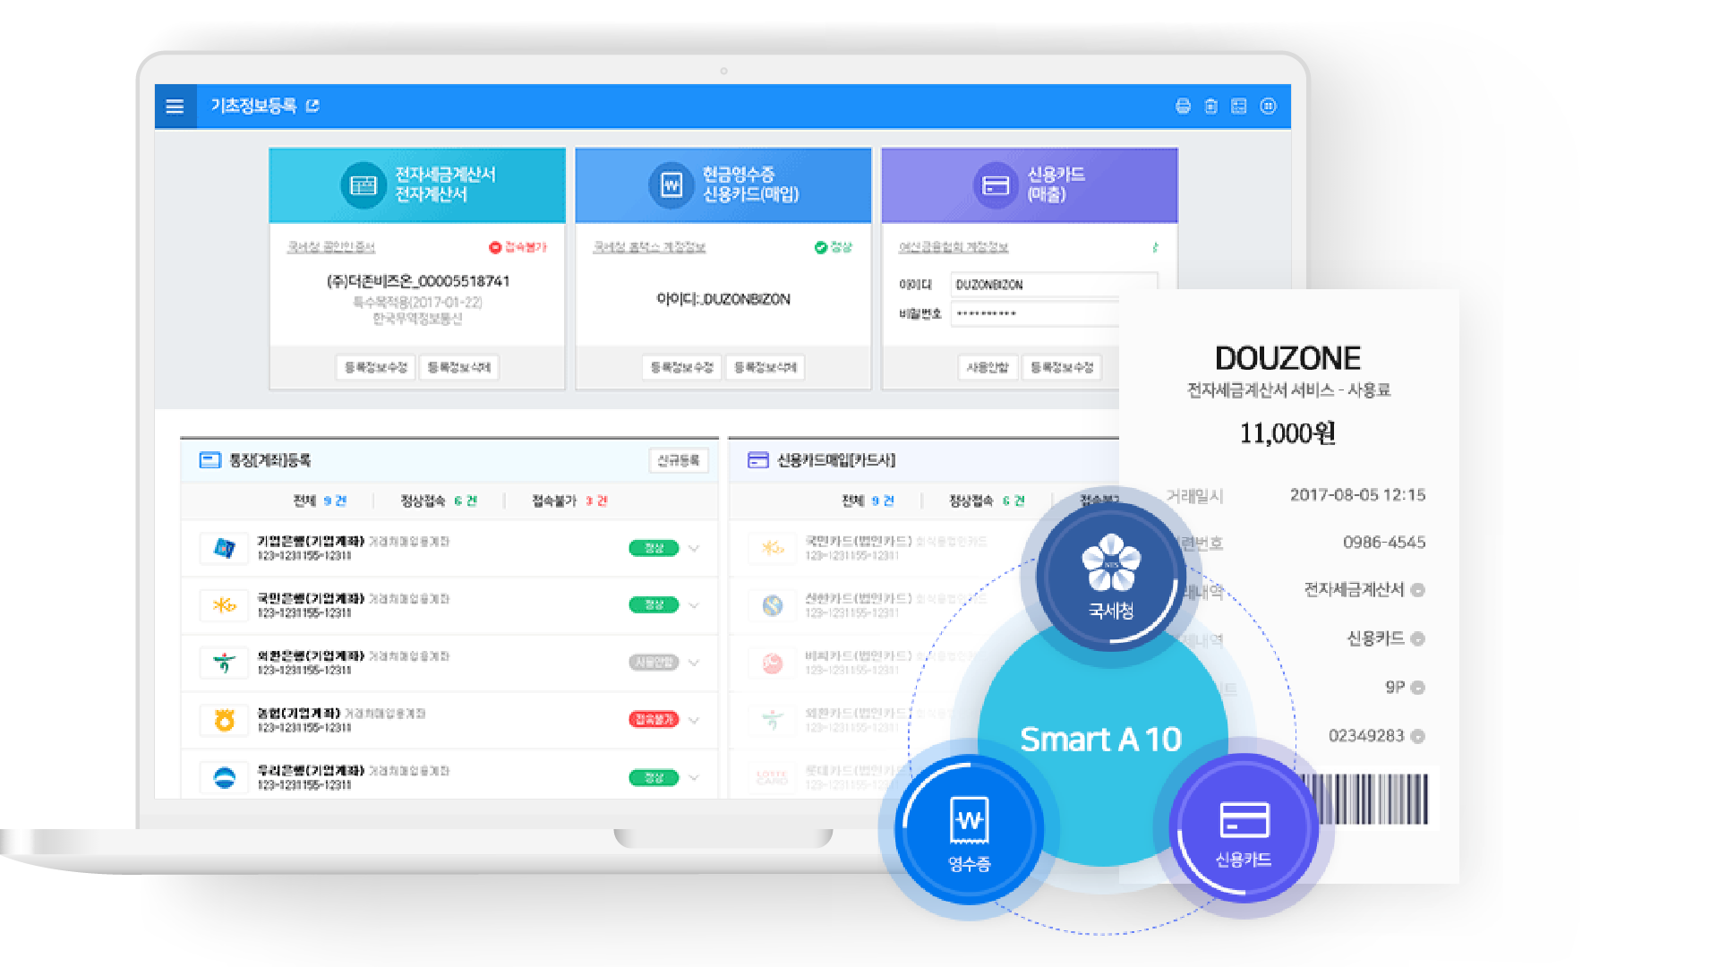This screenshot has width=1719, height=967.
Task: Expand the 국민은행 account row chevron
Action: (x=694, y=605)
